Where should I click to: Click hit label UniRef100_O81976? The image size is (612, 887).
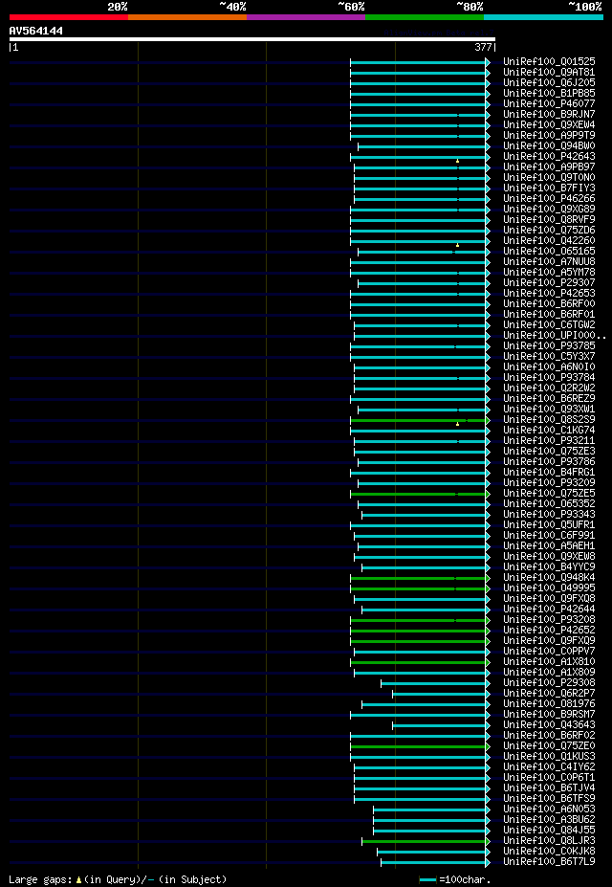coord(549,703)
